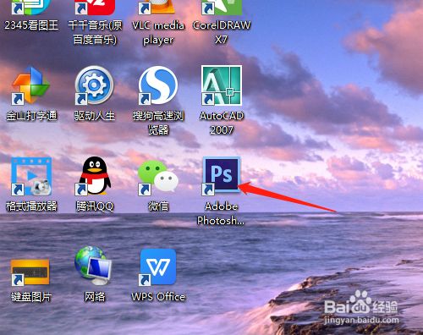Image resolution: width=423 pixels, height=335 pixels.
Task: Launch 搜狗高速浏览器 browser icon
Action: pyautogui.click(x=158, y=85)
